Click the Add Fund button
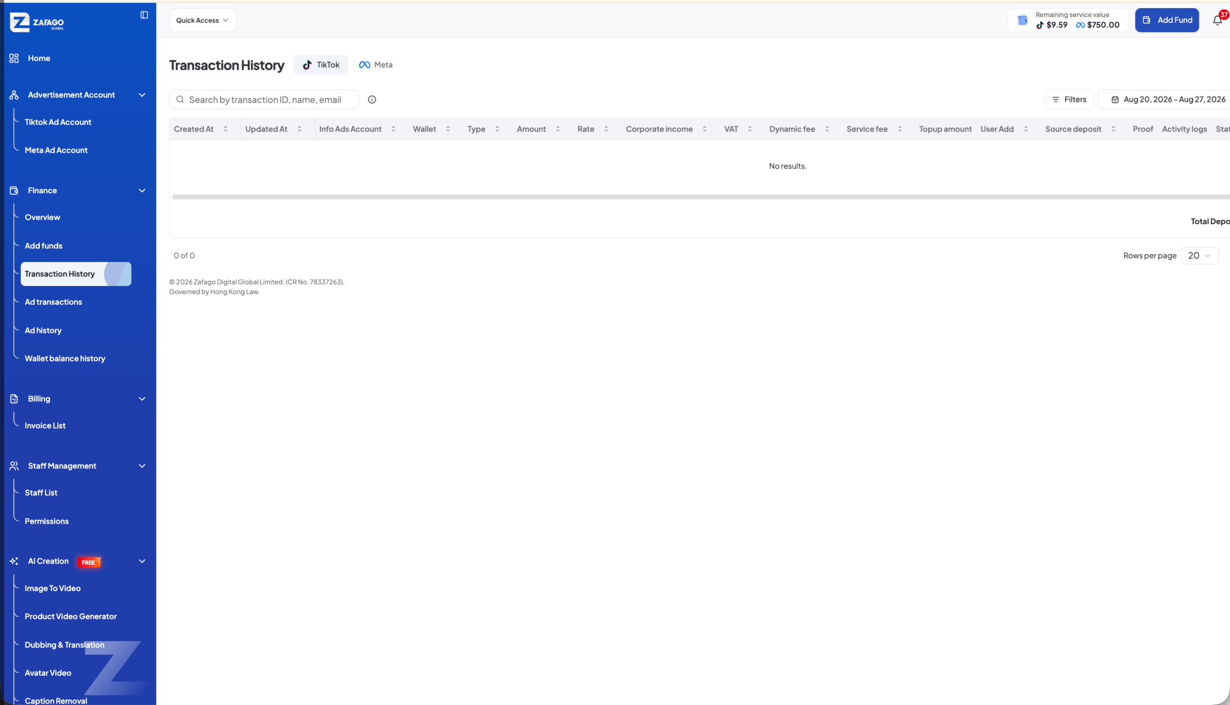 tap(1167, 20)
